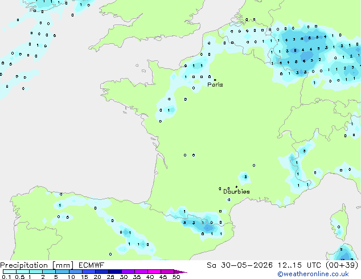Pick the 2 mm legend color swatch
Image resolution: width=361 pixels, height=279 pixels.
pos(49,272)
